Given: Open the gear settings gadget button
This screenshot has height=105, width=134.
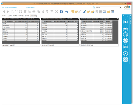Looking at the screenshot, I should (125, 59).
